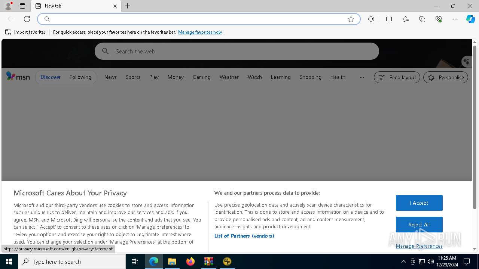Refresh the page
The height and width of the screenshot is (269, 479).
click(27, 19)
